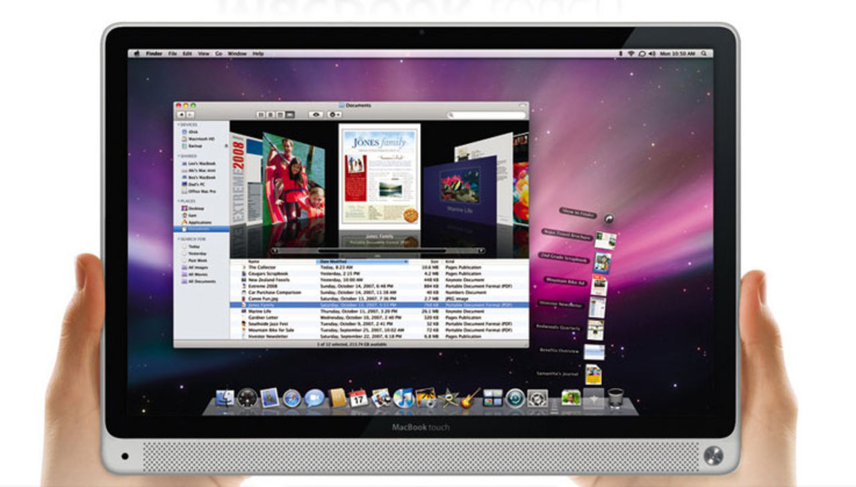The height and width of the screenshot is (487, 856).
Task: Open System Preferences from the dock
Action: [x=538, y=399]
